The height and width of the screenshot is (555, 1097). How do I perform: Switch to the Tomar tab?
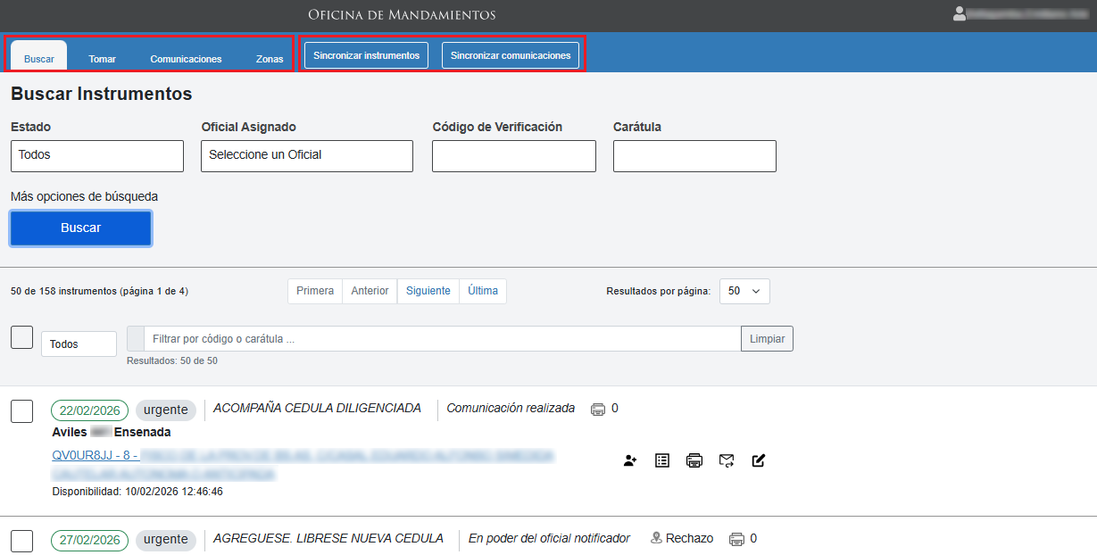(102, 59)
